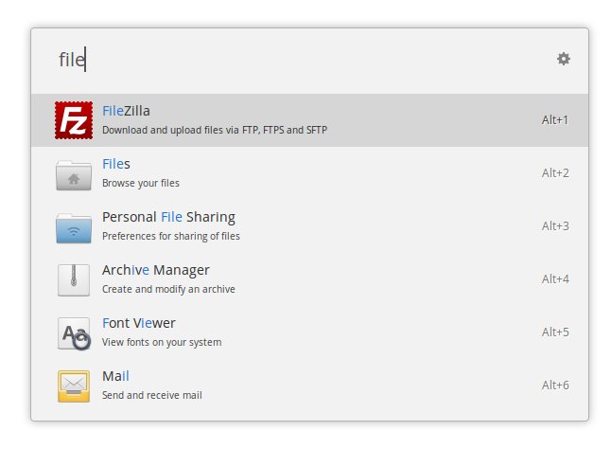
Task: Click the Font Viewer icon
Action: tap(74, 333)
